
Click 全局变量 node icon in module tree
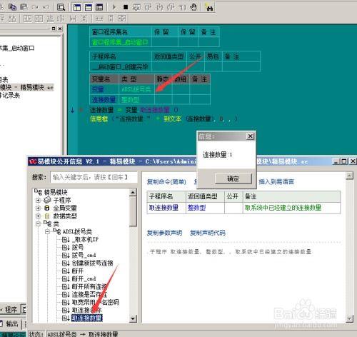(x=47, y=208)
